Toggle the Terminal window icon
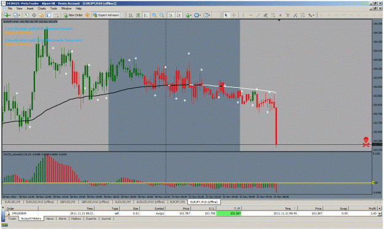This screenshot has height=229, width=384. [49, 15]
